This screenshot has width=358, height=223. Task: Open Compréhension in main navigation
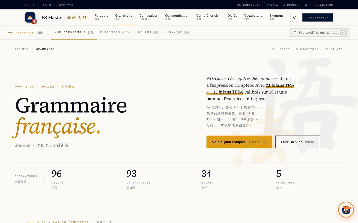pyautogui.click(x=208, y=17)
